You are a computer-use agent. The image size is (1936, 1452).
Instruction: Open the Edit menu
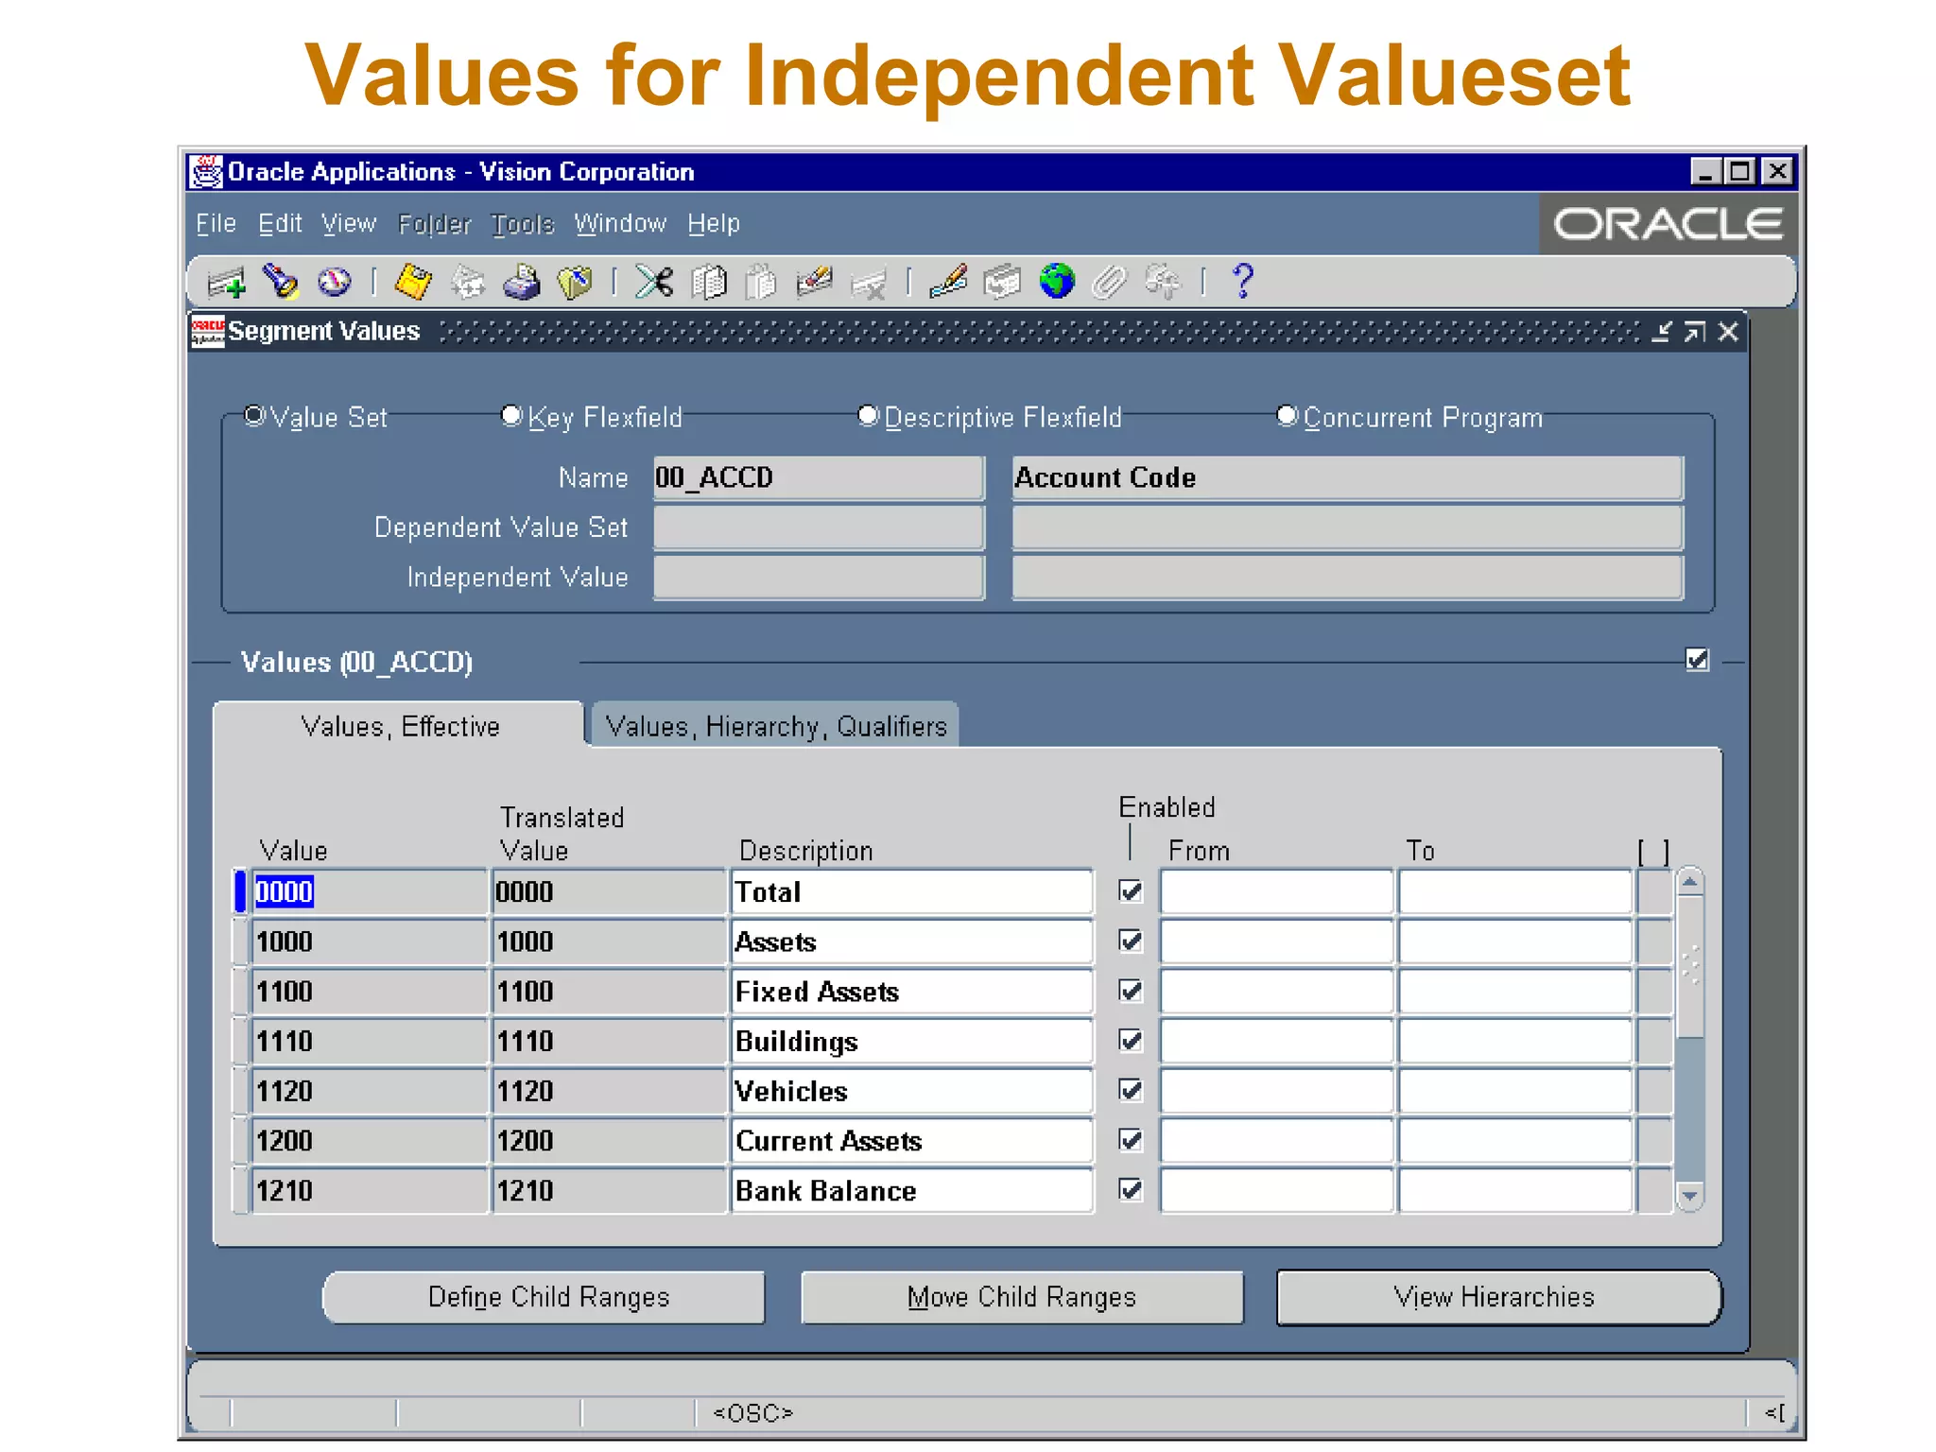(x=280, y=224)
